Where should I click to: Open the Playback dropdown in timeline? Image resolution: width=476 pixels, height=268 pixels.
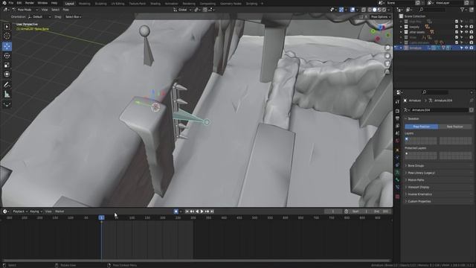(20, 211)
